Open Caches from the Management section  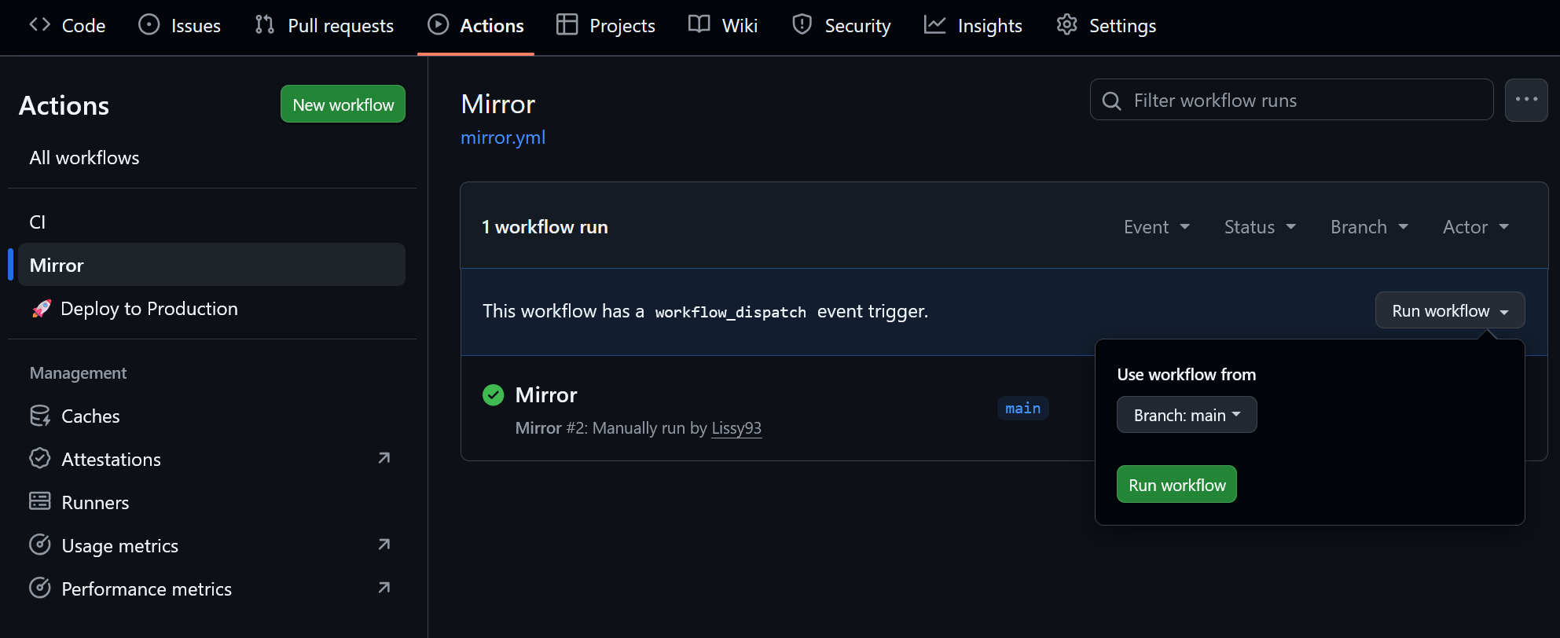(x=90, y=416)
